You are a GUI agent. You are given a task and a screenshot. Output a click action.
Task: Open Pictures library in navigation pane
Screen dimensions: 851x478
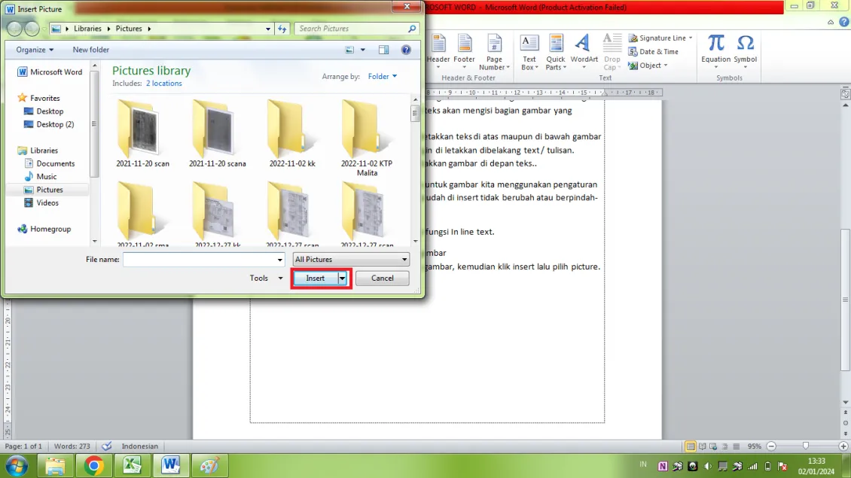44,190
